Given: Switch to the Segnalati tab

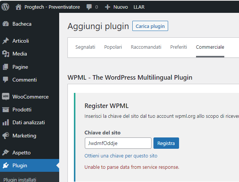Looking at the screenshot, I should pos(85,47).
